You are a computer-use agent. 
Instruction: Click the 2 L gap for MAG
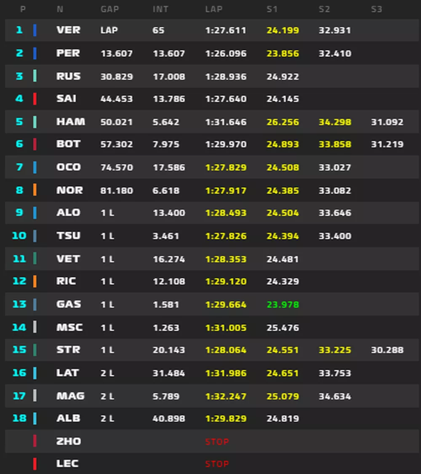tap(107, 396)
